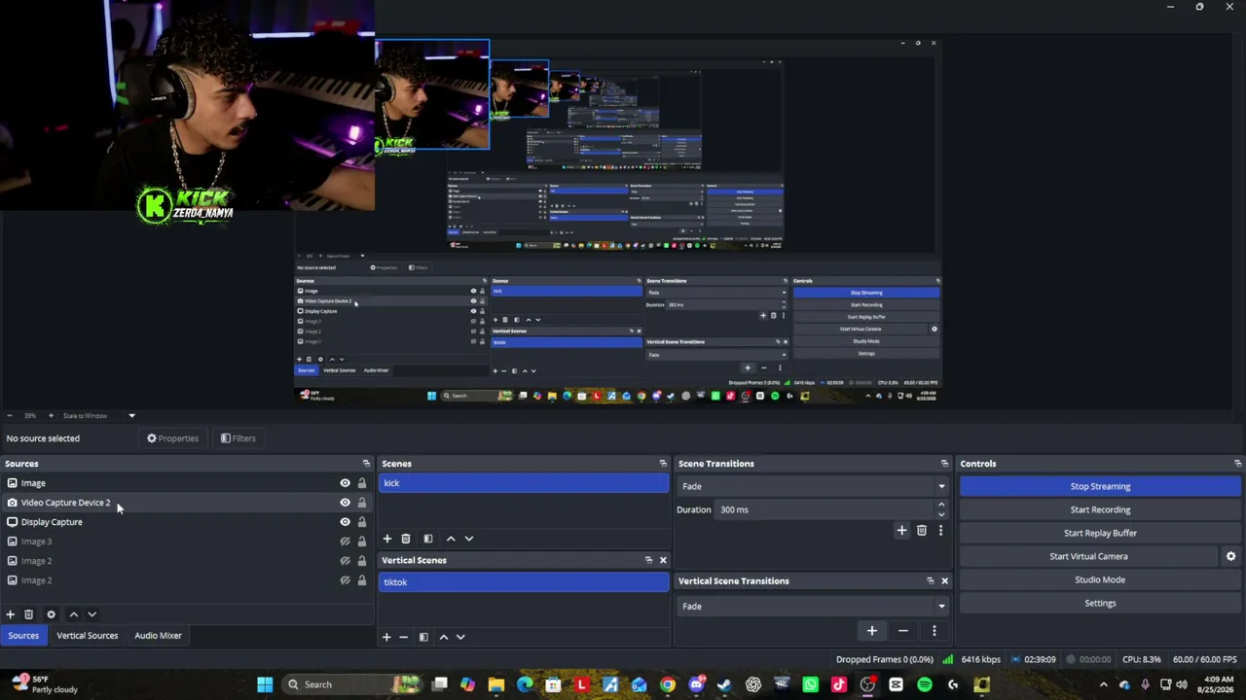Hide the Video Capture Device 2 source
Viewport: 1246px width, 700px height.
click(345, 503)
